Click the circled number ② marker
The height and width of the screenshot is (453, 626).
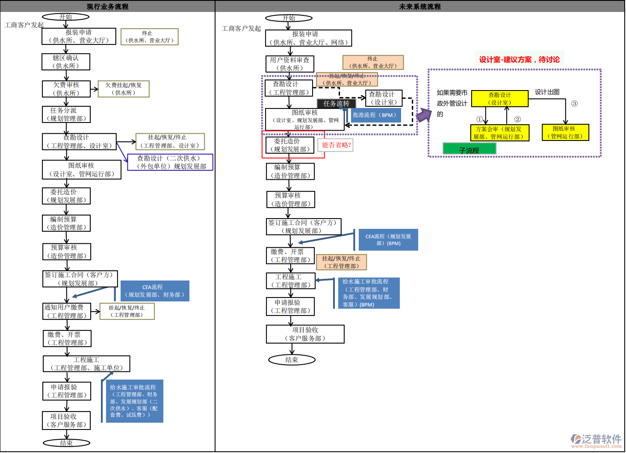(x=517, y=120)
